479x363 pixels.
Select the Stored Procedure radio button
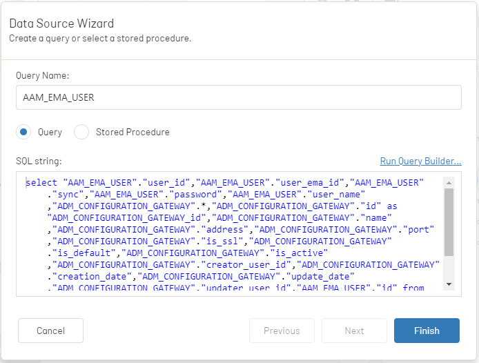(81, 132)
